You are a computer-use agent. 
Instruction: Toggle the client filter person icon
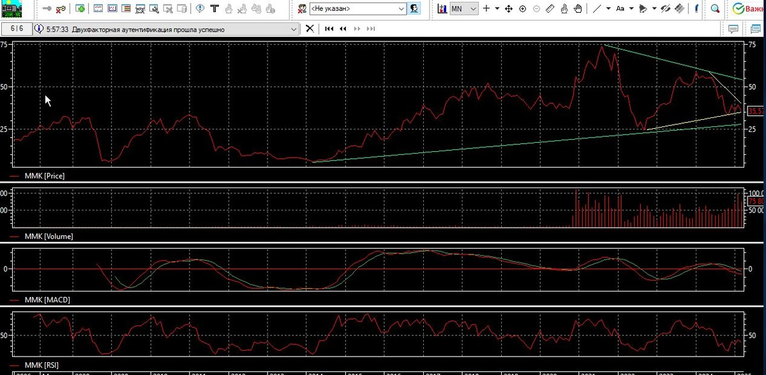pos(414,9)
